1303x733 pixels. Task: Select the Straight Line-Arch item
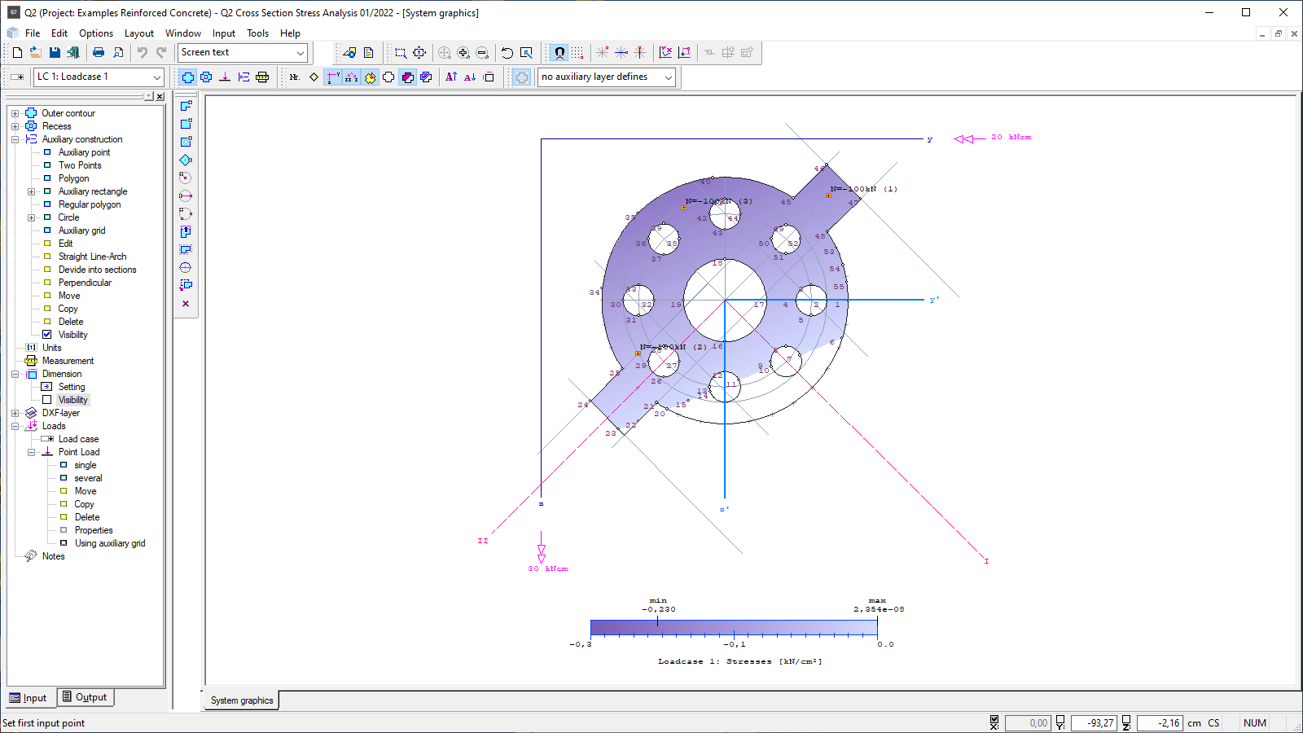coord(92,257)
